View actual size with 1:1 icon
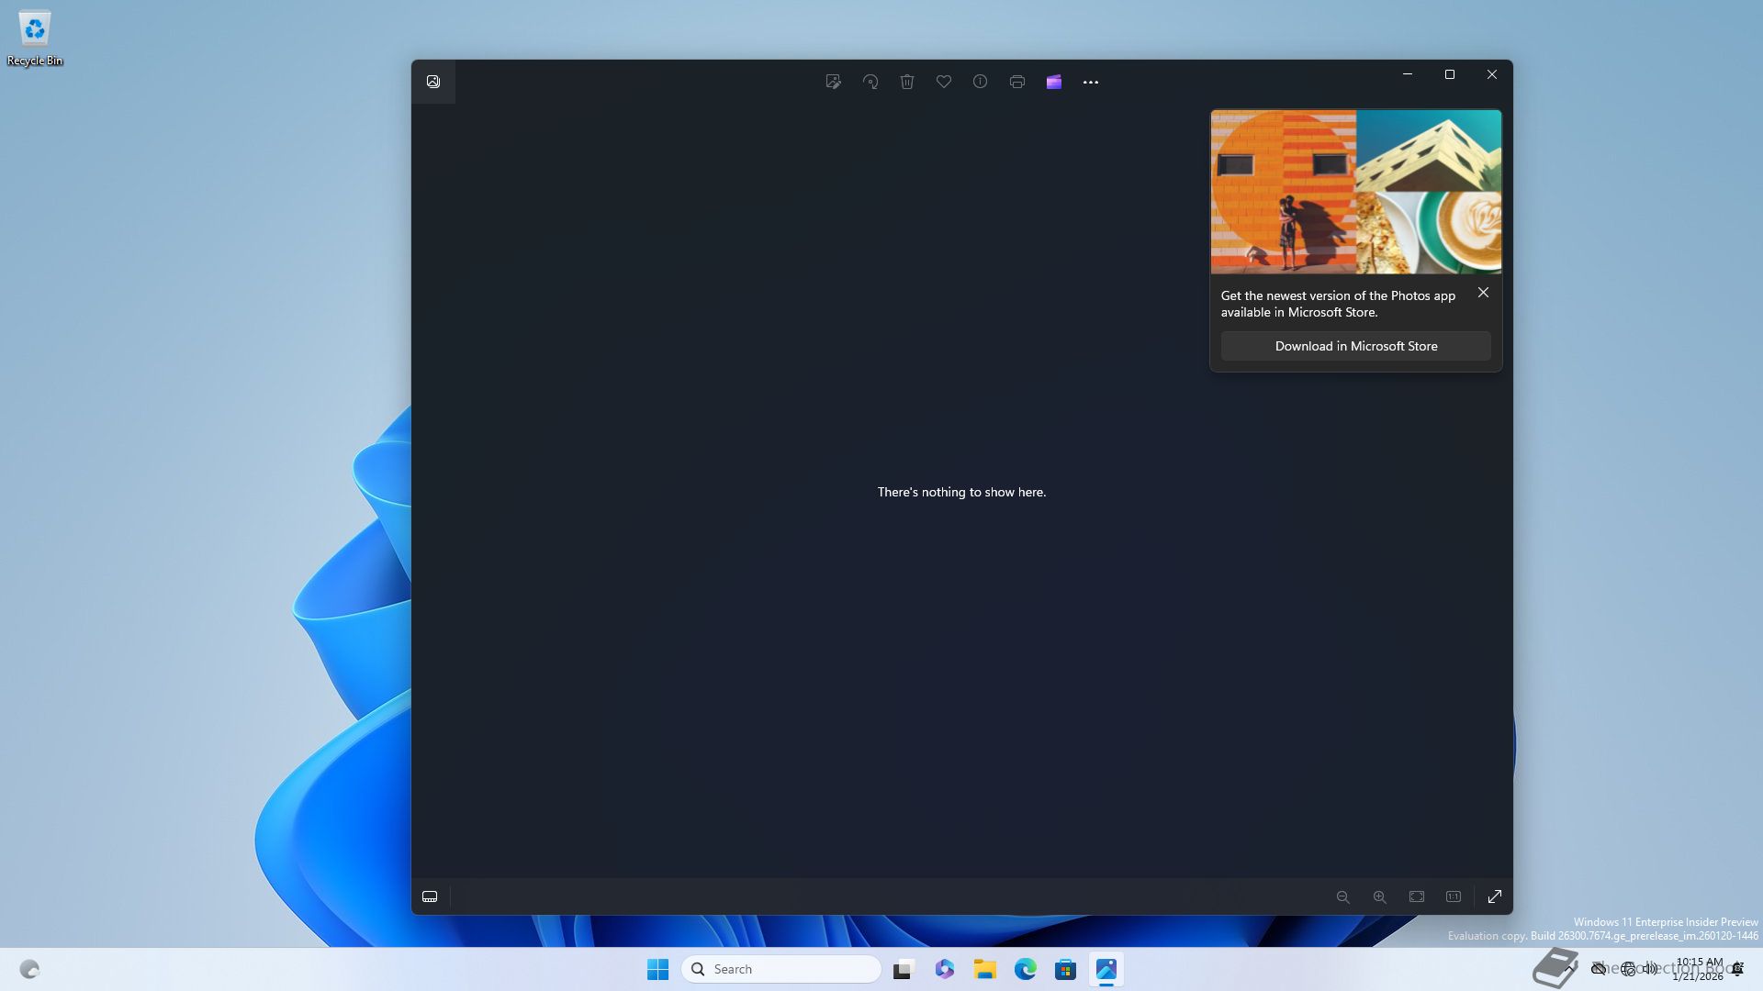The width and height of the screenshot is (1763, 991). click(x=1454, y=896)
